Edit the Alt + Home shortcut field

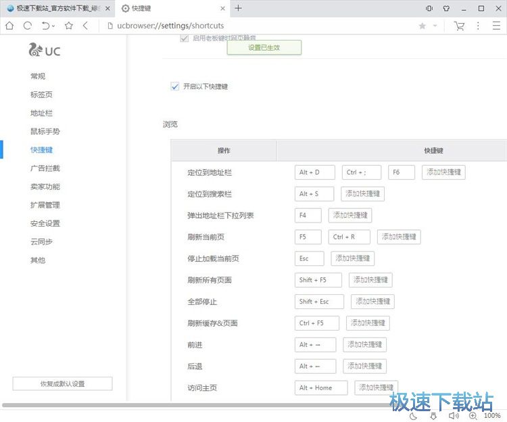coord(321,388)
